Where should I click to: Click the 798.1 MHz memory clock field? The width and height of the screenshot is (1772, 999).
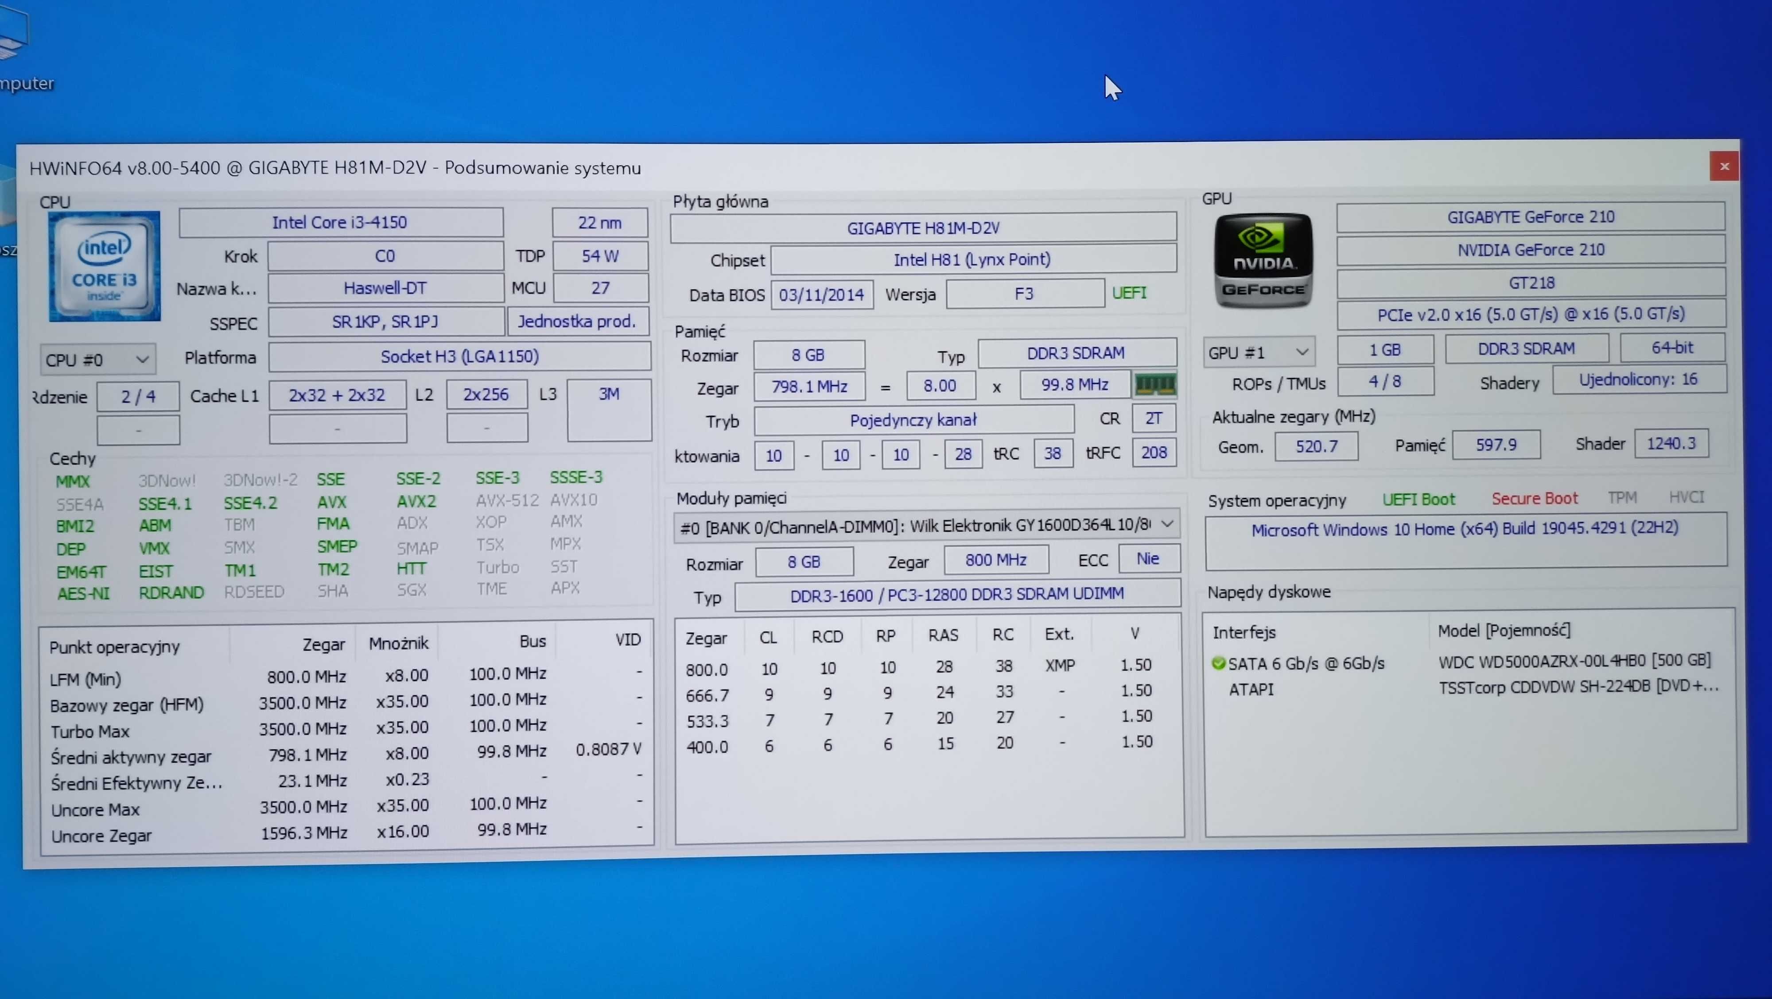click(810, 387)
